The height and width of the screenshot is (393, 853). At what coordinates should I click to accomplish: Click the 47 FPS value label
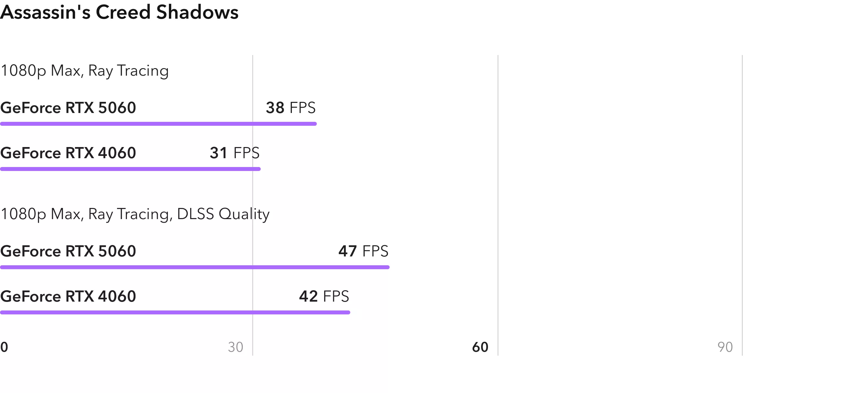(363, 251)
